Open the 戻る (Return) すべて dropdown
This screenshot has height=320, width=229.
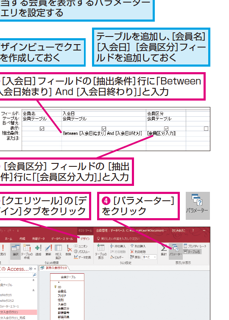[x=149, y=257]
